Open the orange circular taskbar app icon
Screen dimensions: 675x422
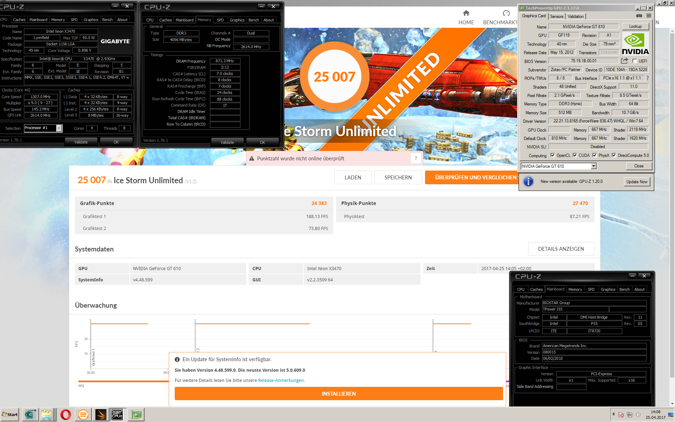tap(83, 415)
